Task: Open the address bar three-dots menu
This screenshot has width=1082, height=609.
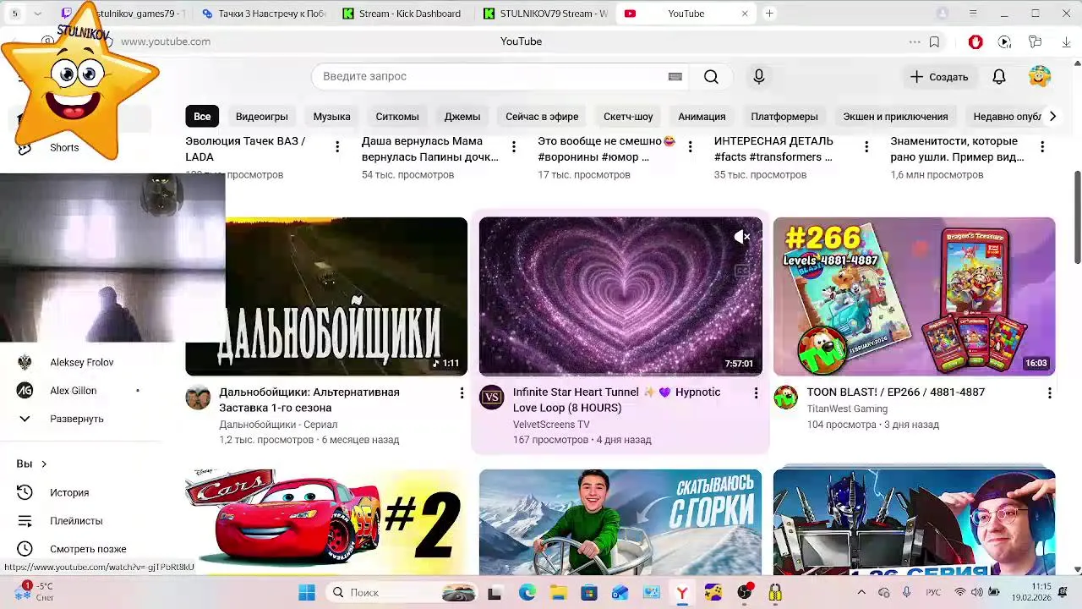Action: pos(915,41)
